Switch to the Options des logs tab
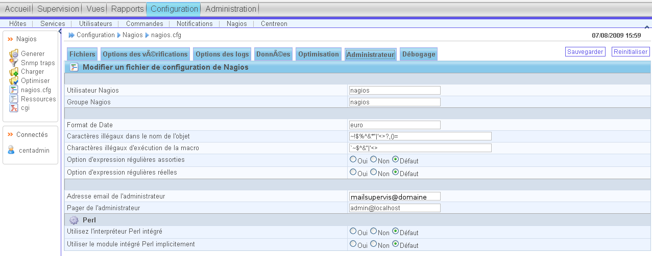The width and height of the screenshot is (652, 256). [222, 54]
